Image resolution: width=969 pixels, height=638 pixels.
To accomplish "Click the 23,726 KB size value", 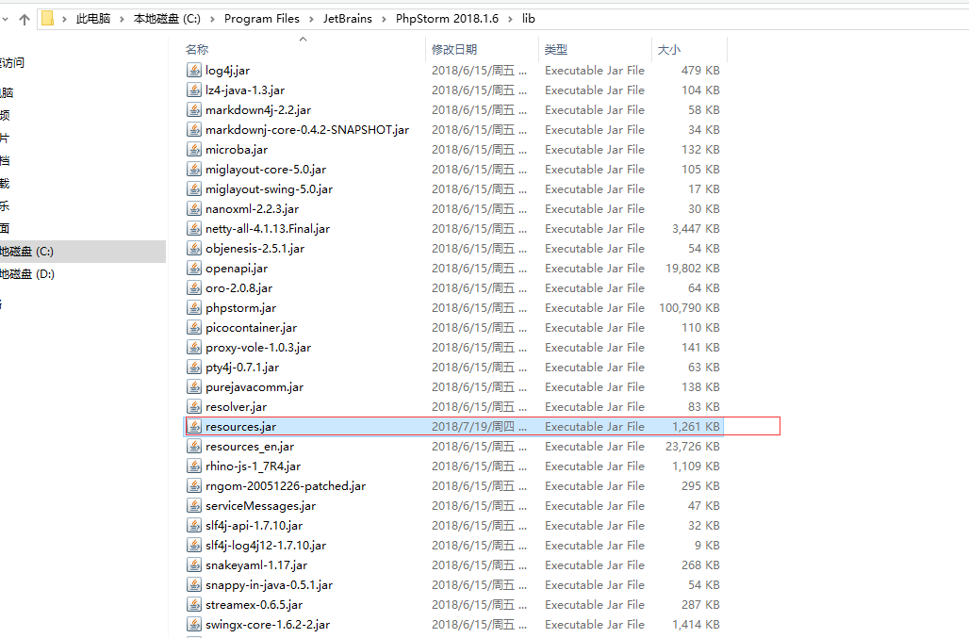I will tap(692, 446).
